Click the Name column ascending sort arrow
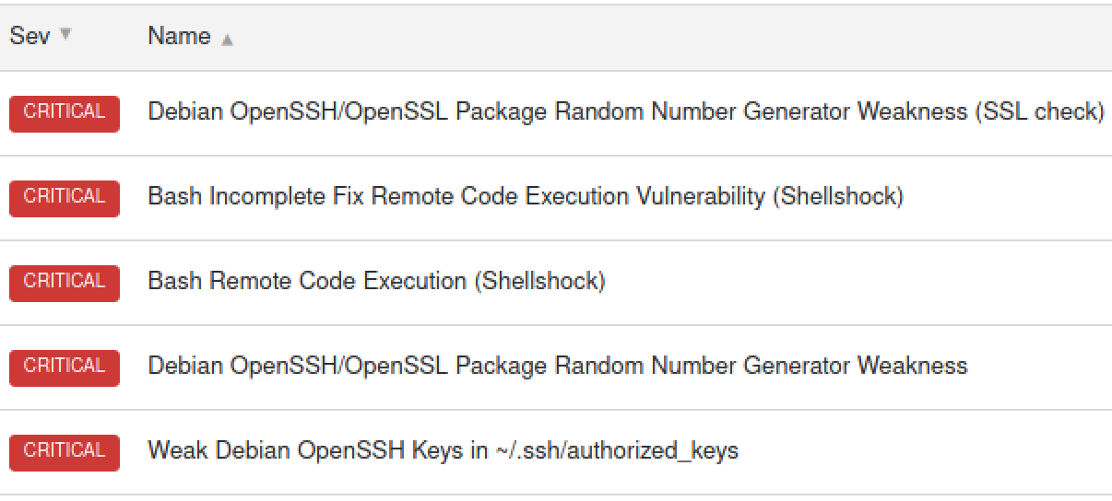 coord(227,40)
